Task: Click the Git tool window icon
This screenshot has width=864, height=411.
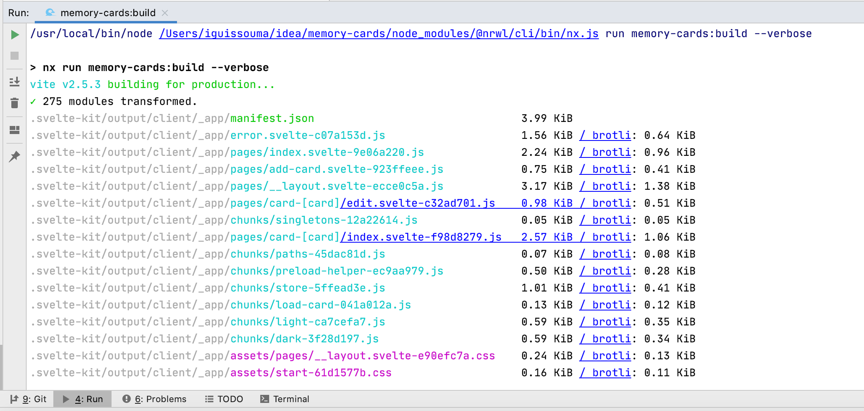Action: coord(15,399)
